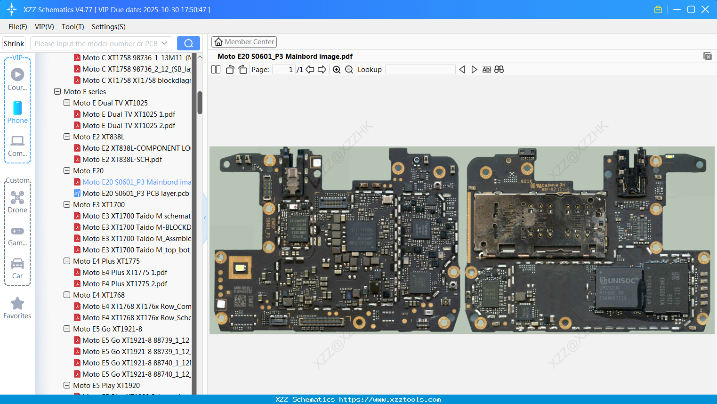Open the Tool(T) menu
Screen dimensions: 717x404
point(73,27)
